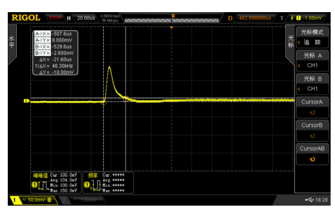The image size is (335, 210).
Task: Click the 16:28 clock display
Action: click(x=321, y=200)
